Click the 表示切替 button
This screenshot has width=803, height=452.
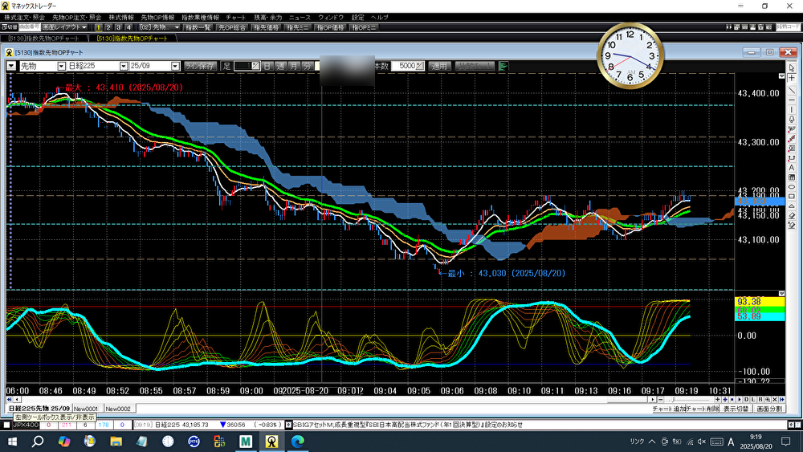[x=736, y=409]
